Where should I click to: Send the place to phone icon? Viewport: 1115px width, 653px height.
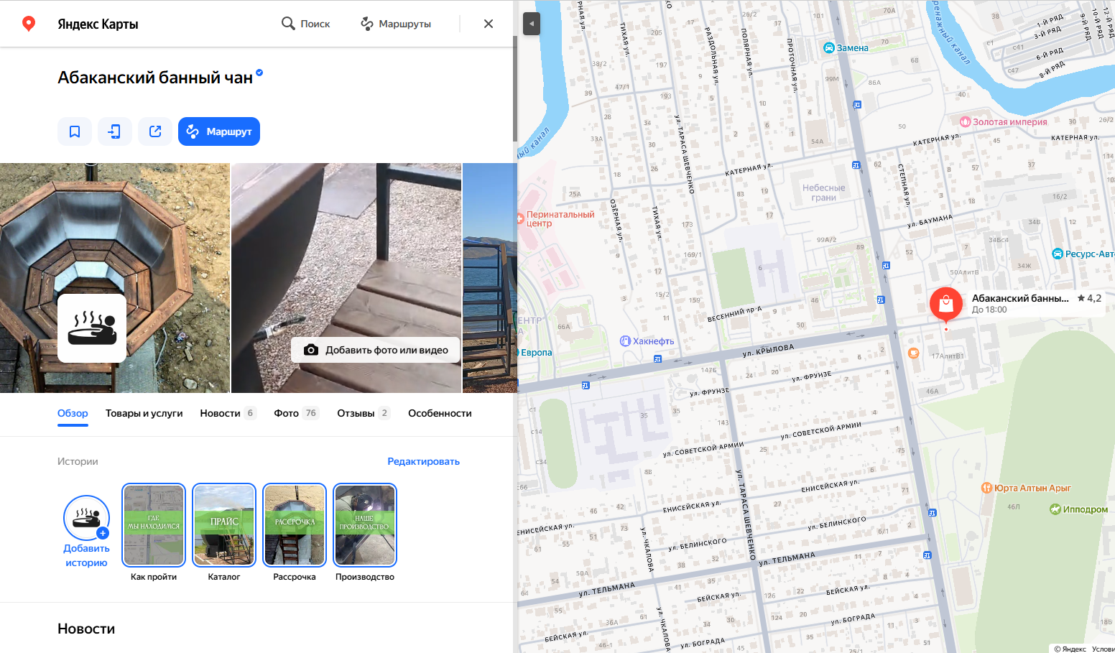pyautogui.click(x=115, y=131)
